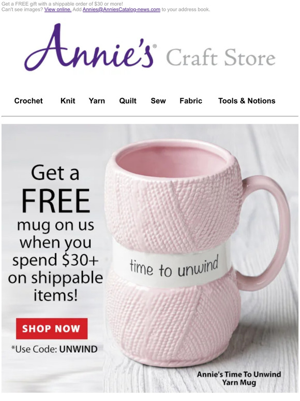Open the Sew category
300x401 pixels.
point(158,101)
